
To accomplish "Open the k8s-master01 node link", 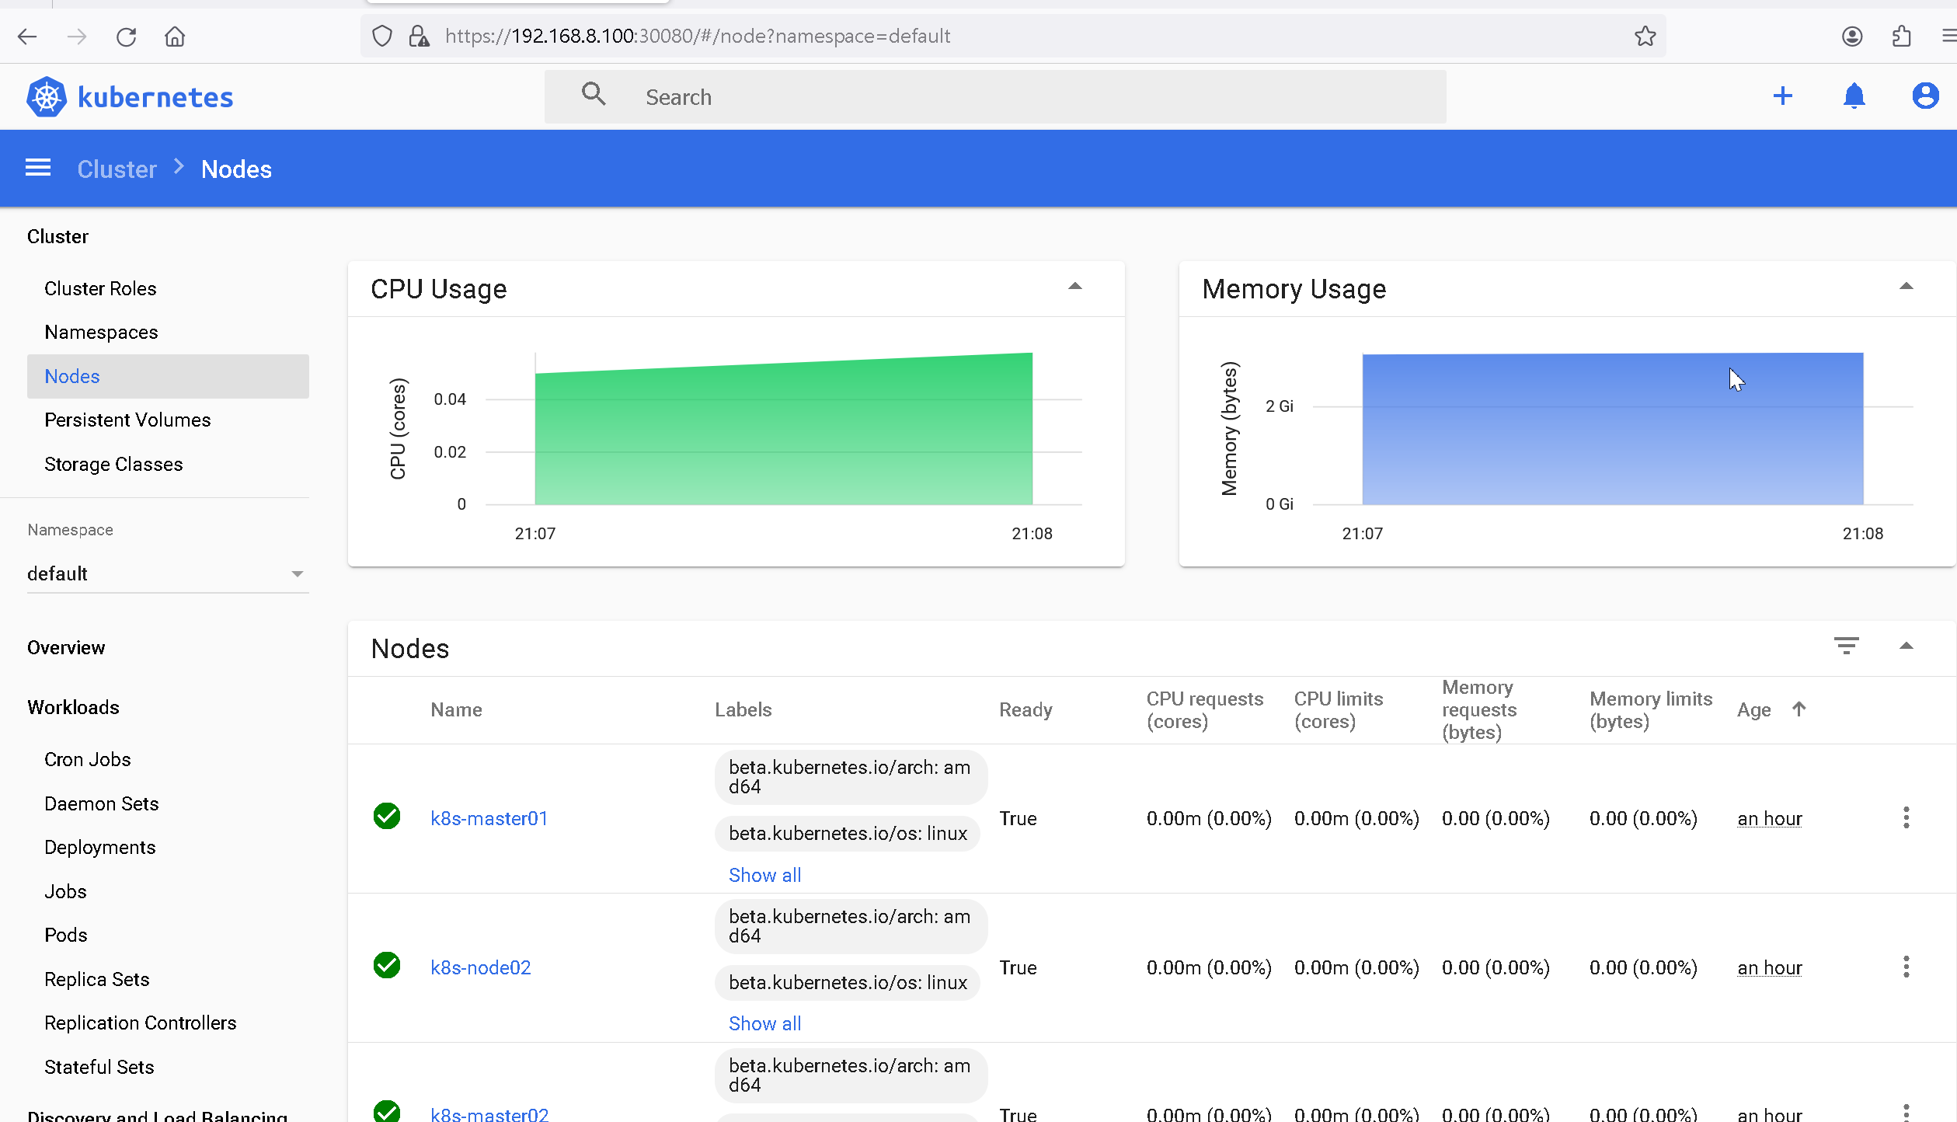I will (x=489, y=818).
